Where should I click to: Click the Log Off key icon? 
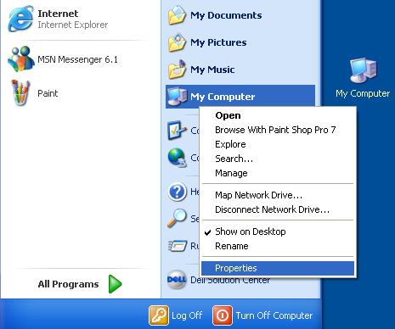click(159, 315)
